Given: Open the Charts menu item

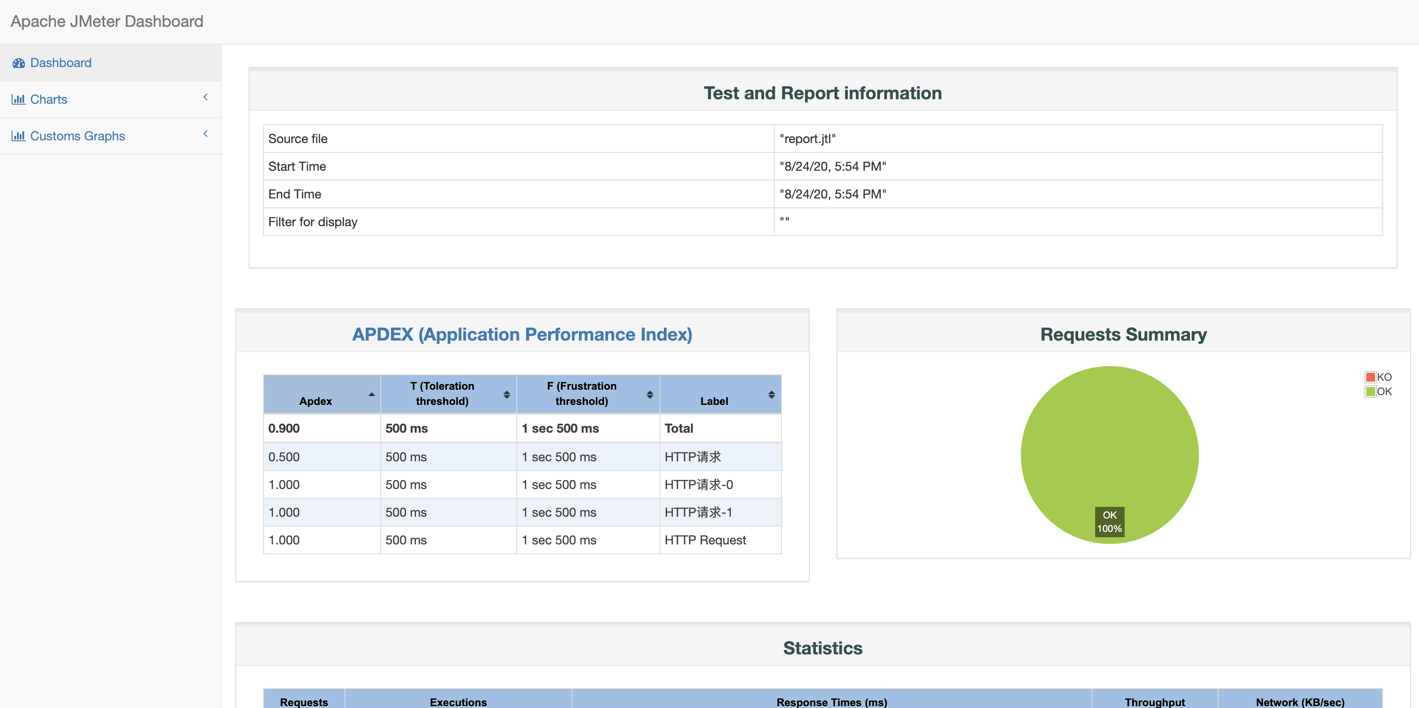Looking at the screenshot, I should pyautogui.click(x=48, y=99).
